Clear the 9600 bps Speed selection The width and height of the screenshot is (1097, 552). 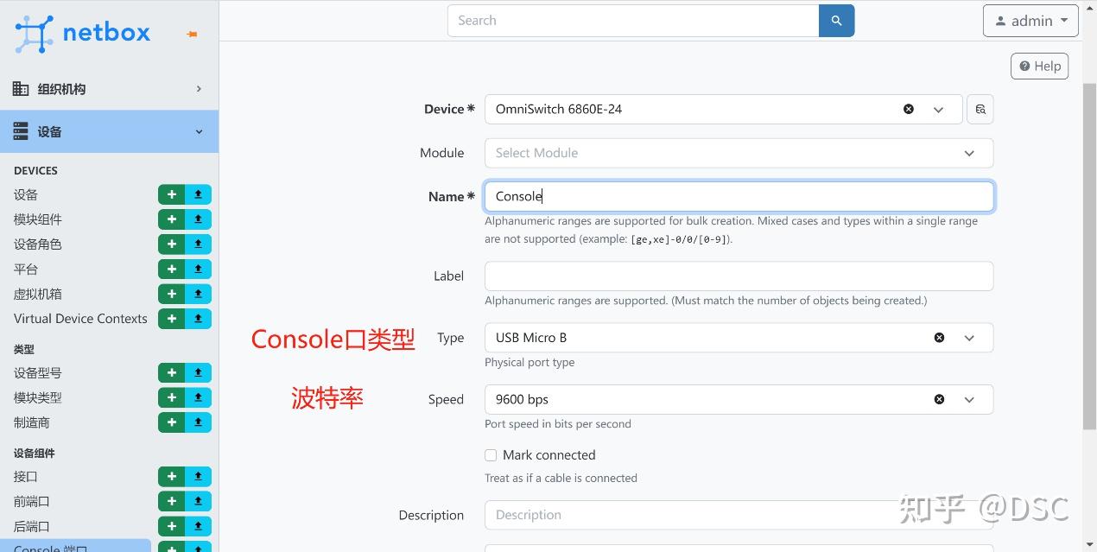click(939, 399)
